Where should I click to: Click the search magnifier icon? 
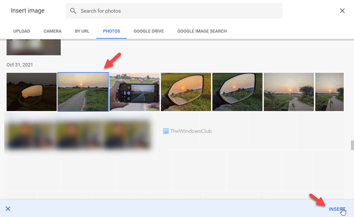[73, 11]
